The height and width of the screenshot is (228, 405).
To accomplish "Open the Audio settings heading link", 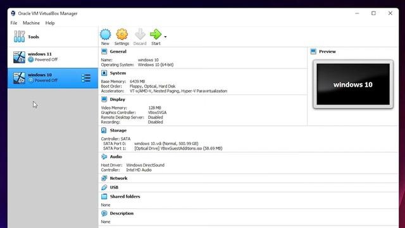I will pos(116,156).
